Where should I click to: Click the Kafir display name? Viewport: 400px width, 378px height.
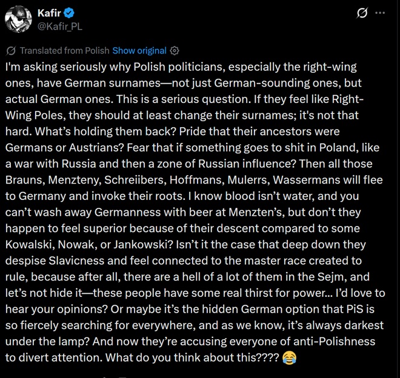[x=49, y=13]
